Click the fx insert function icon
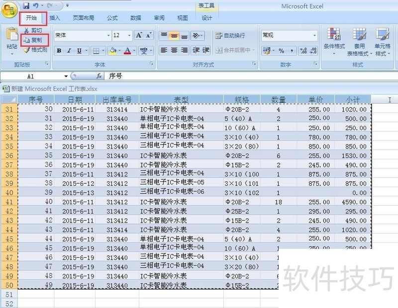The height and width of the screenshot is (308, 398). click(x=99, y=76)
